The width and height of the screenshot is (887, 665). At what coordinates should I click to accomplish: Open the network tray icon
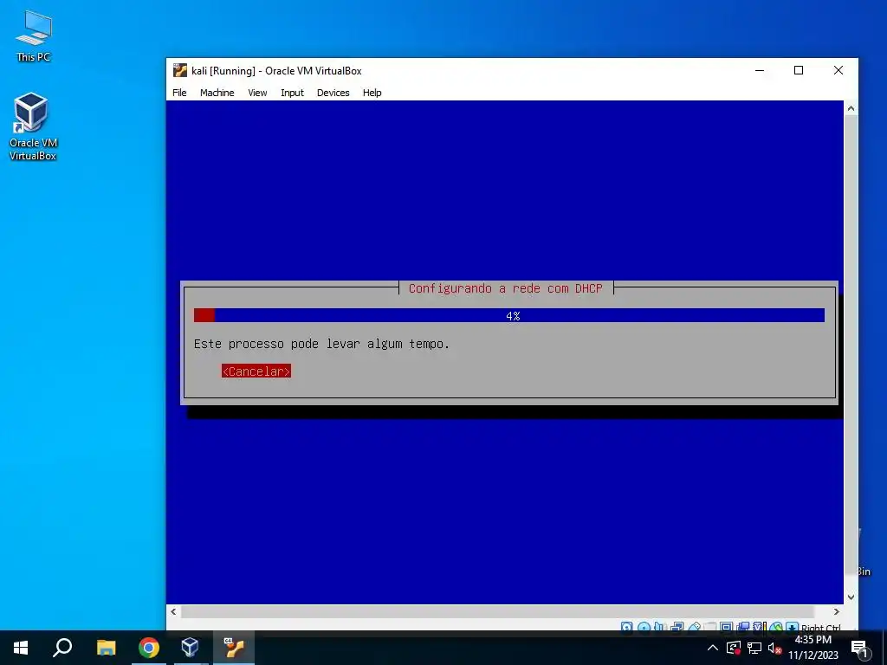(x=754, y=648)
